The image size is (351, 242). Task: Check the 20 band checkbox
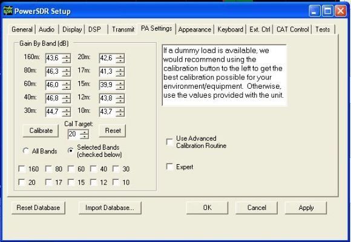(22, 182)
